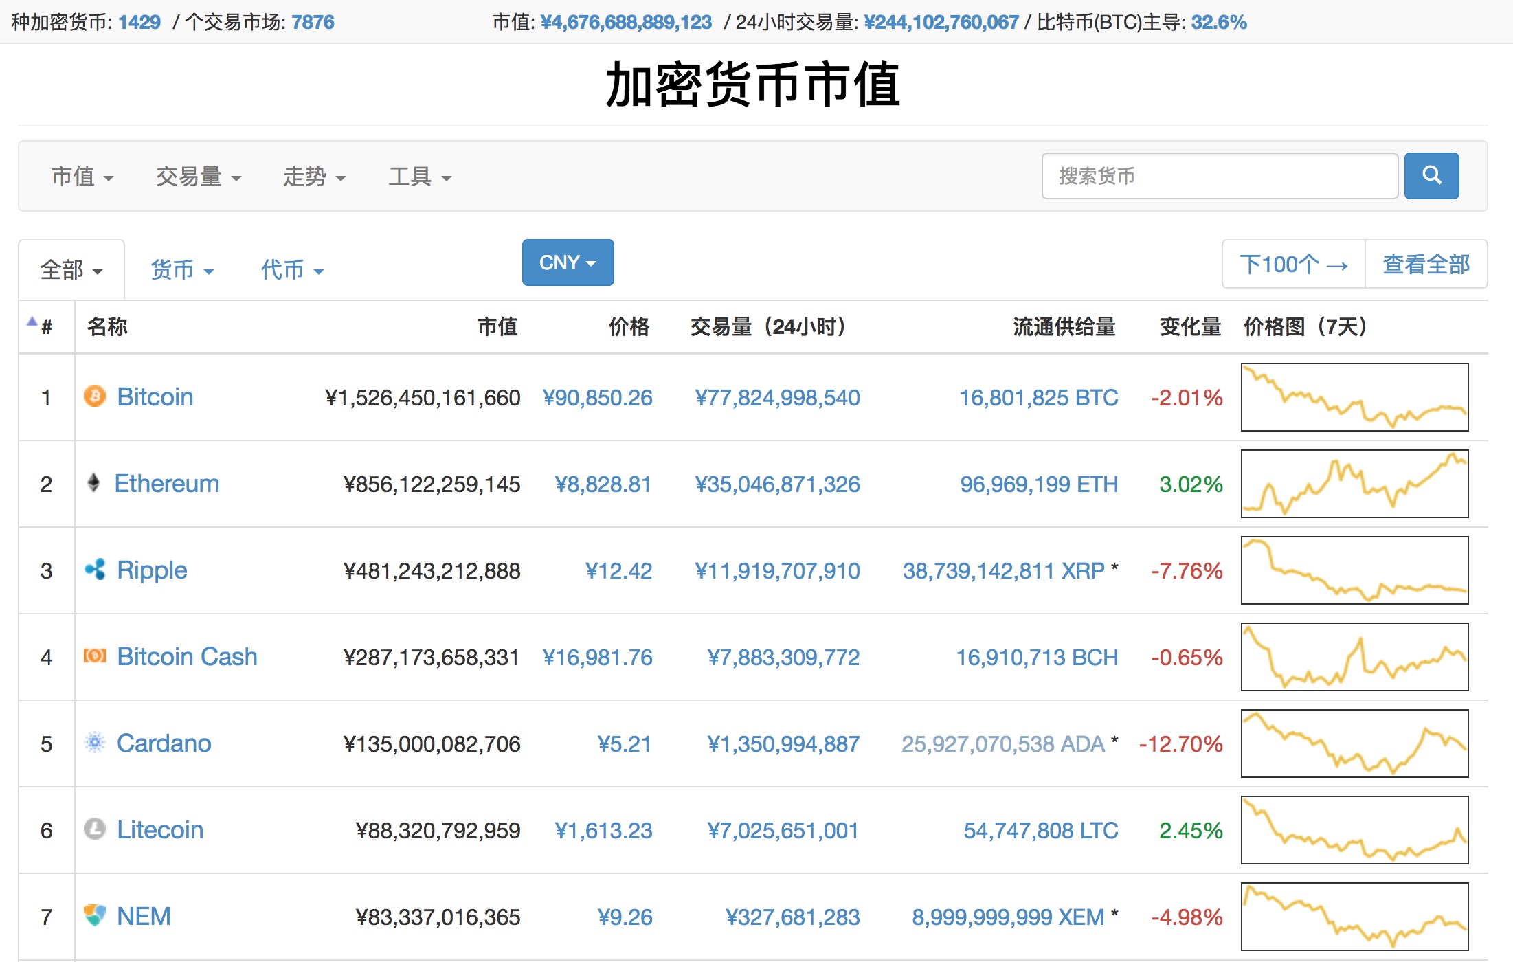The height and width of the screenshot is (962, 1513).
Task: Click the Bitcoin coin logo icon
Action: (x=95, y=396)
